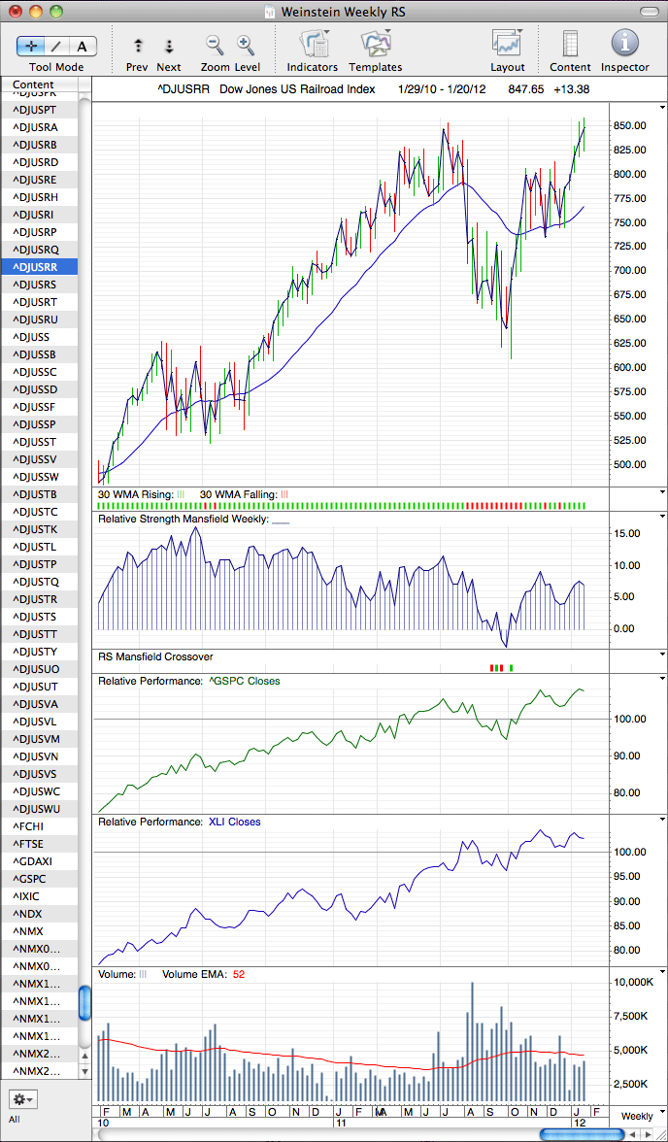Click the Relative Strength Mansfield Weekly label
This screenshot has height=1142, width=668.
183,520
